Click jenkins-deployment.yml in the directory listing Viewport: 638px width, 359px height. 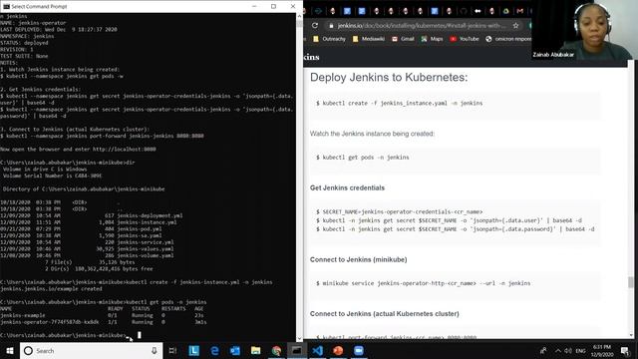pos(150,215)
